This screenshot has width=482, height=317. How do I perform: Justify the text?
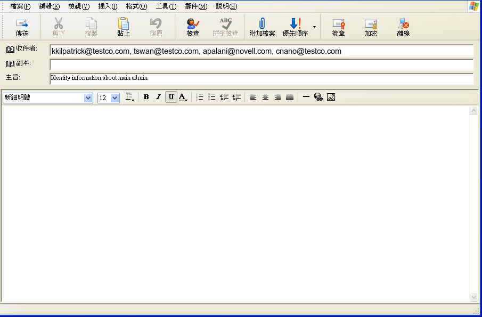pos(290,97)
